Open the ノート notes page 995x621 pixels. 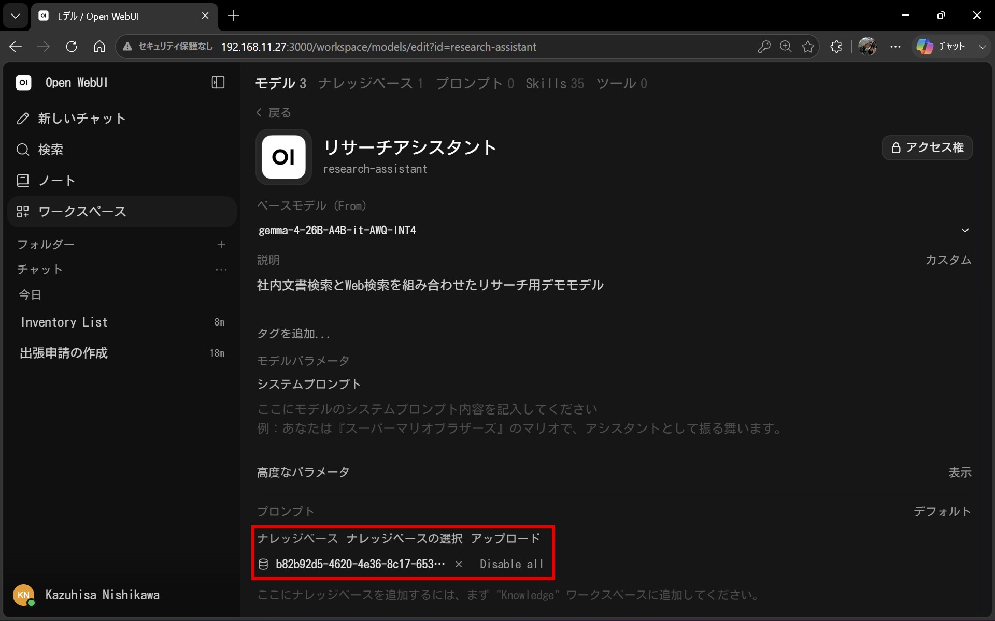pyautogui.click(x=122, y=181)
